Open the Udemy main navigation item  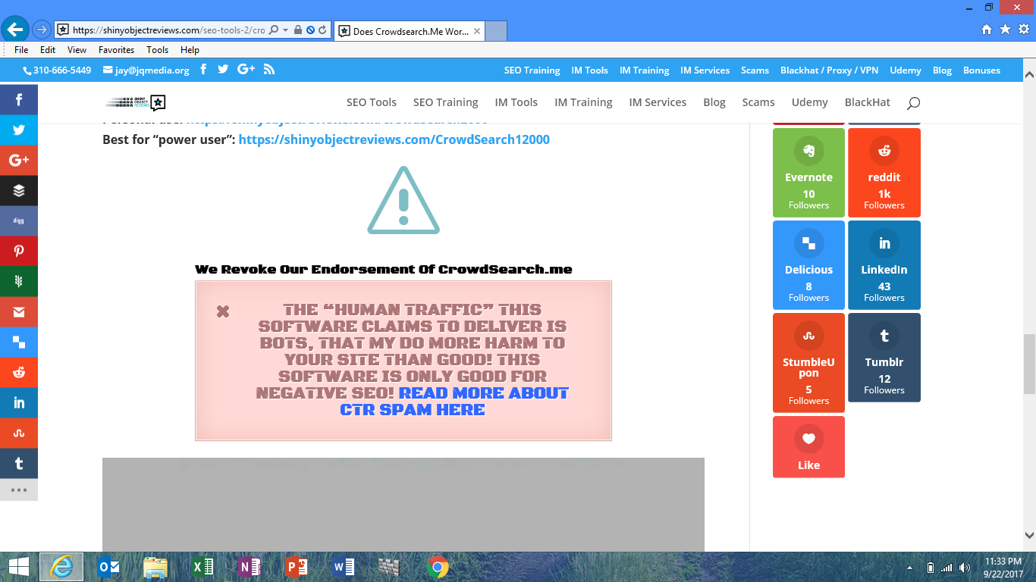809,102
